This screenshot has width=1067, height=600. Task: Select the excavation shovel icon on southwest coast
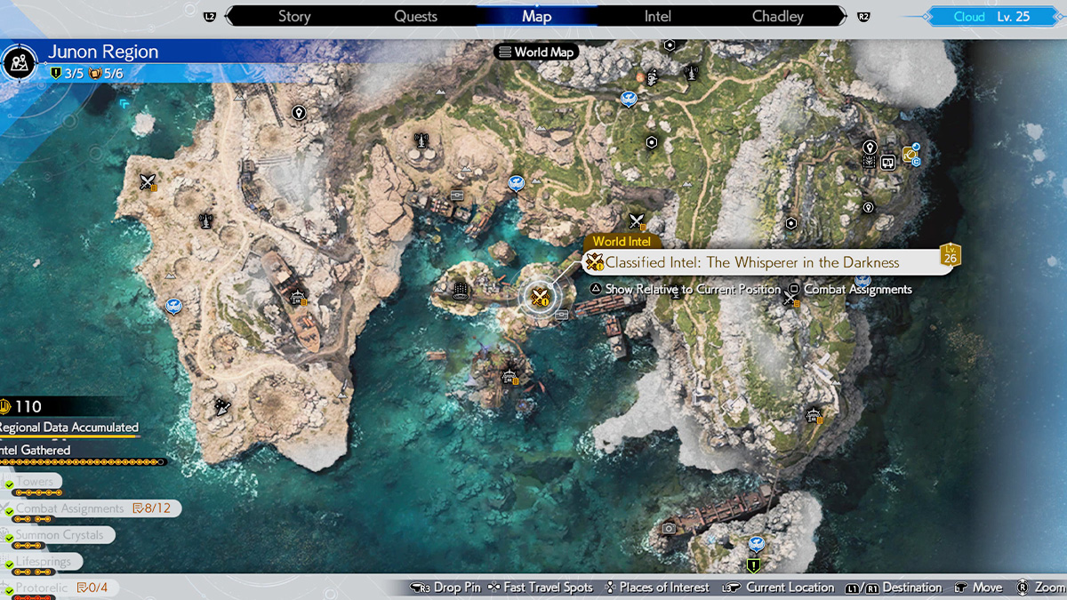click(x=221, y=406)
